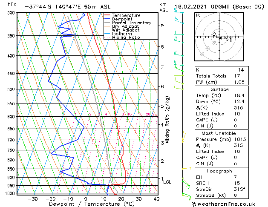Click the StmSpd (kt) value 6
The width and height of the screenshot is (268, 207).
tap(235, 195)
